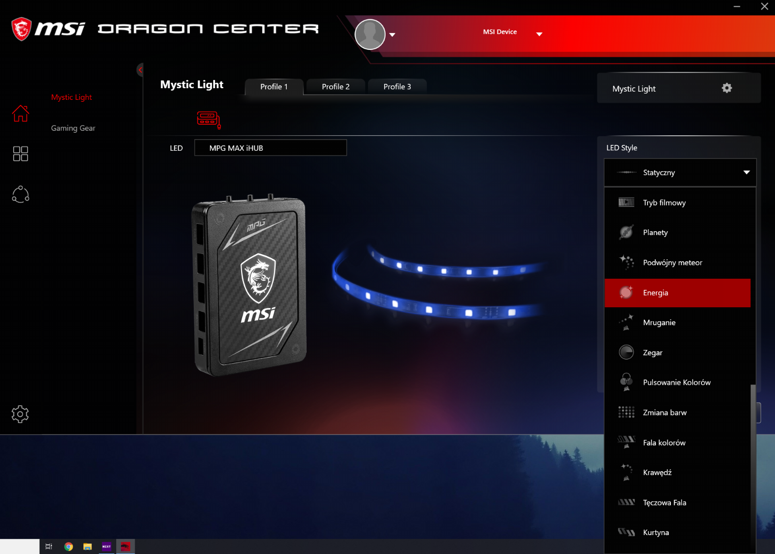Screen dimensions: 775x554
Task: Choose the Fala kolorów style label
Action: point(664,443)
